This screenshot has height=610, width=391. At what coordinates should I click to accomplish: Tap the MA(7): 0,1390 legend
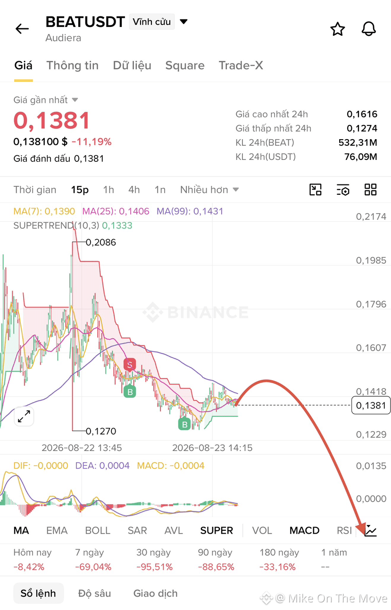[44, 211]
